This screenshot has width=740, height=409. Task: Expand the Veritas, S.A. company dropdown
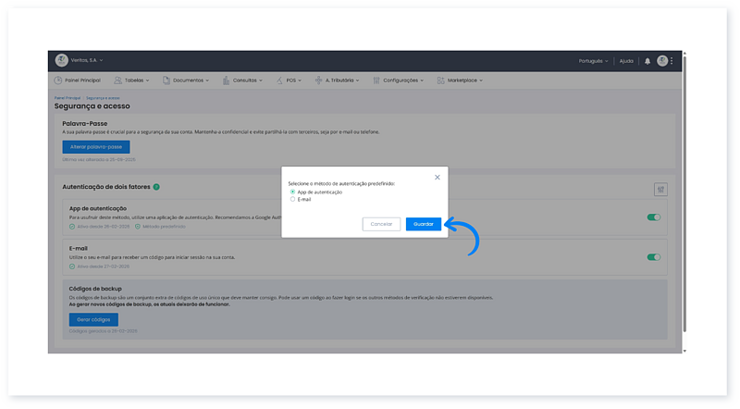point(88,60)
